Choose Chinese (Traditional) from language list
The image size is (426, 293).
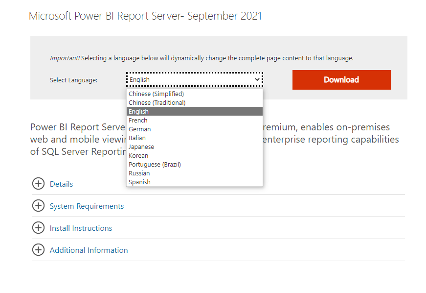click(195, 102)
